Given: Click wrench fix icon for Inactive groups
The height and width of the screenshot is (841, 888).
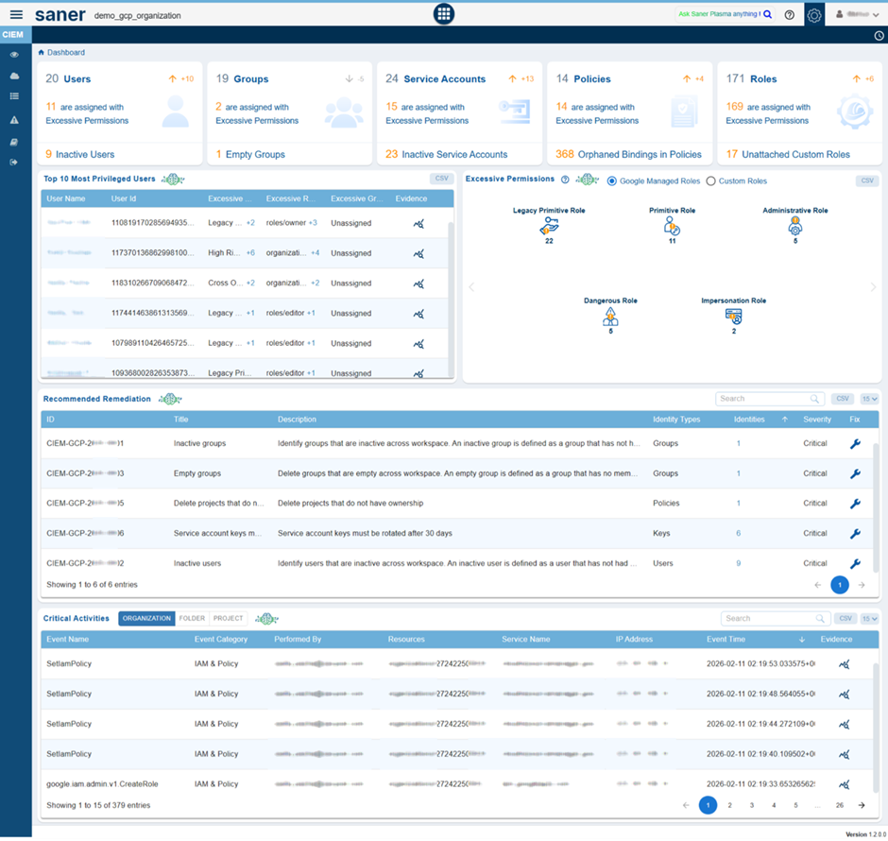Looking at the screenshot, I should coord(855,443).
